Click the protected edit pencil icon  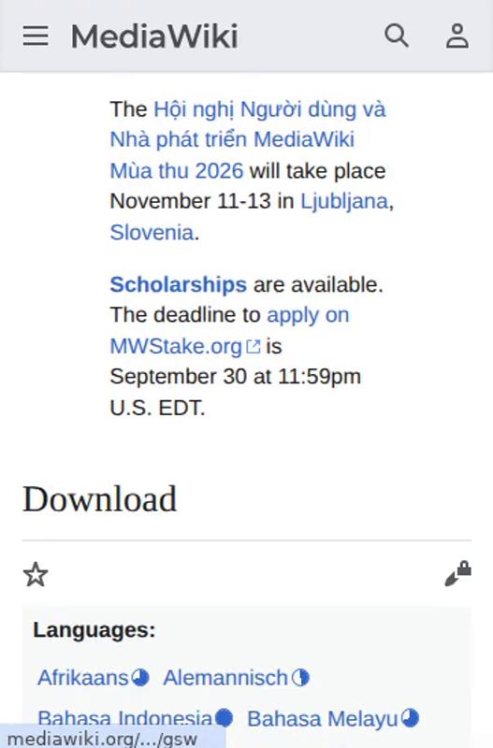(458, 573)
